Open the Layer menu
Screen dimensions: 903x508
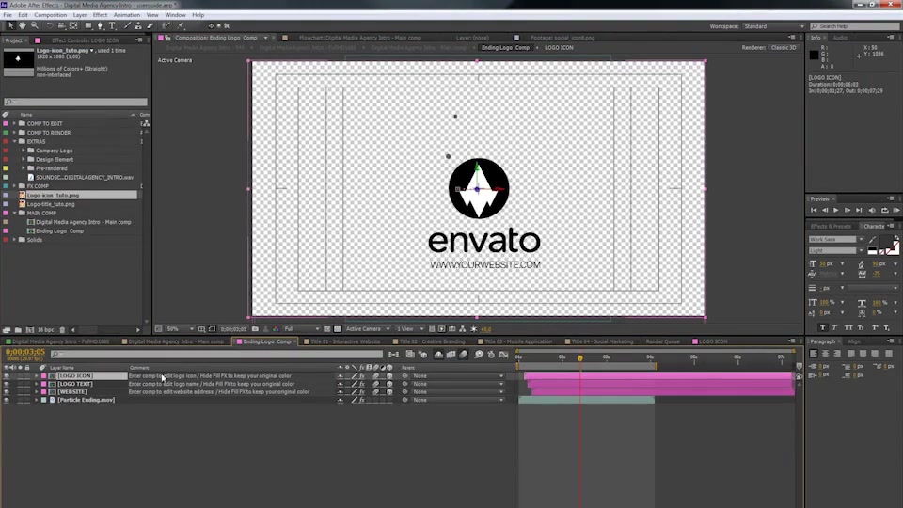click(x=79, y=15)
